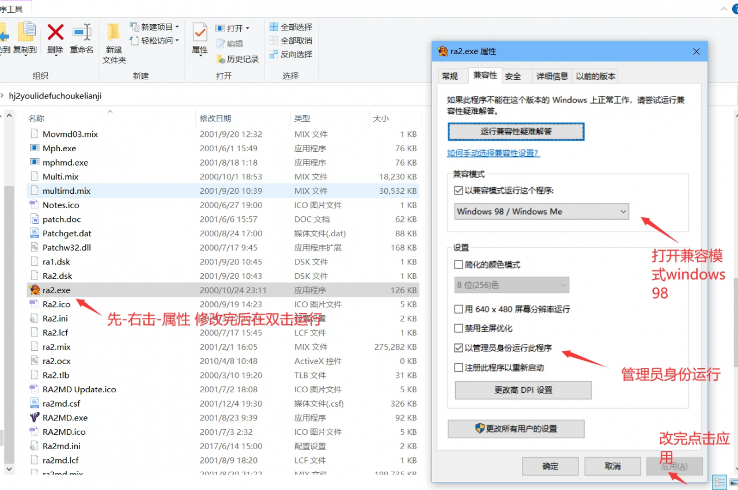738x490 pixels.
Task: Create a new folder with 新建文件夹 icon
Action: (114, 32)
